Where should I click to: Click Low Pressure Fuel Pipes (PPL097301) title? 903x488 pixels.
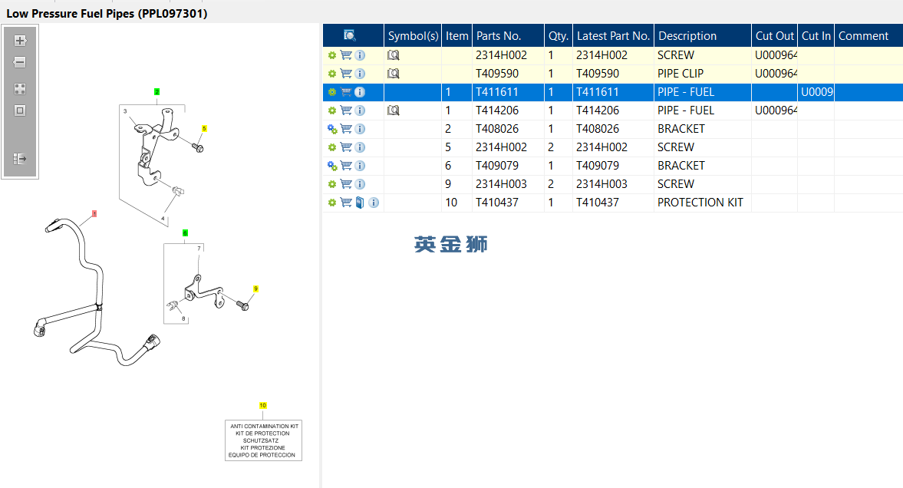pyautogui.click(x=107, y=13)
